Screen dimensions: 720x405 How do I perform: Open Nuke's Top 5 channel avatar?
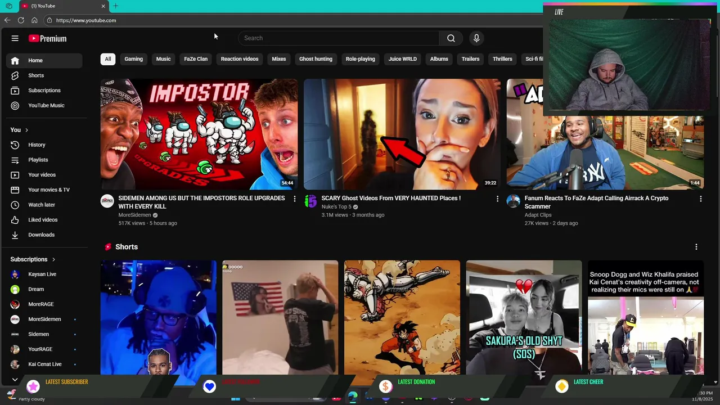tap(310, 201)
